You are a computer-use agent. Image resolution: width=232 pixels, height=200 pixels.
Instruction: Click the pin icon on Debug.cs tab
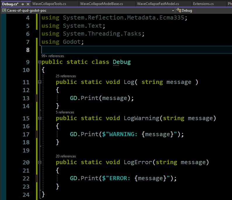[22, 4]
